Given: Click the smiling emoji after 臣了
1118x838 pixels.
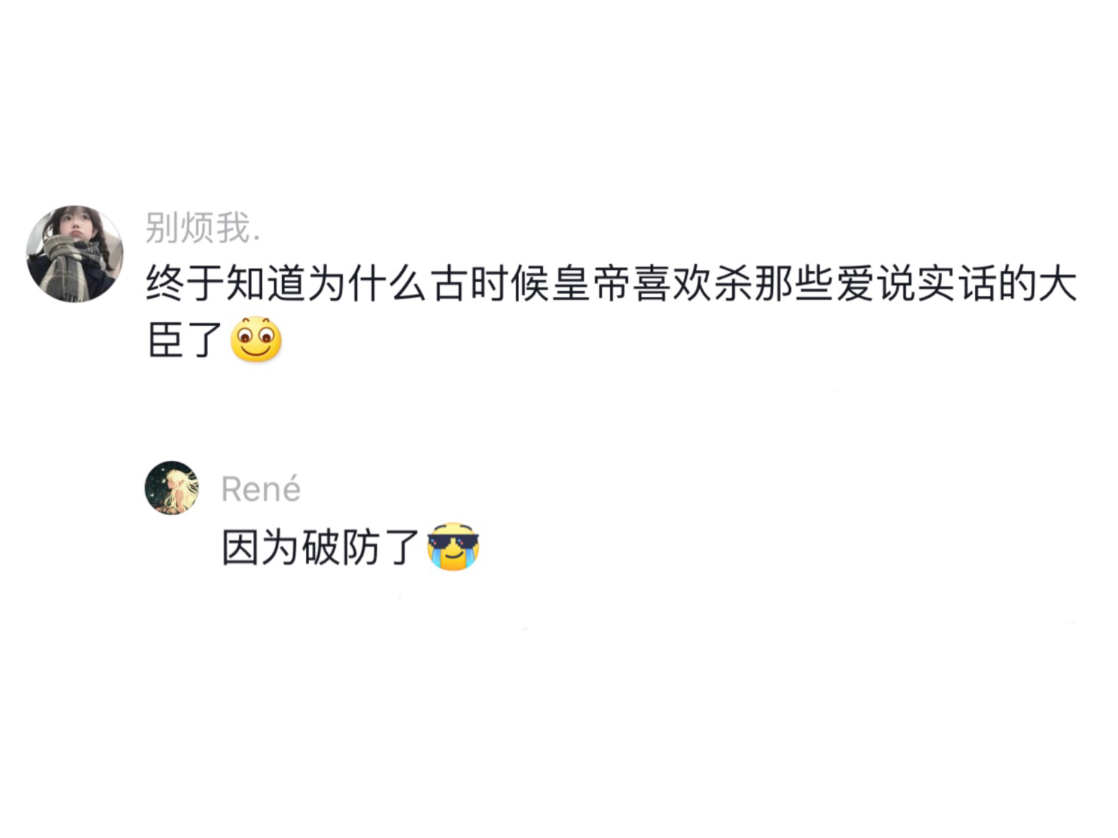Looking at the screenshot, I should tap(256, 340).
